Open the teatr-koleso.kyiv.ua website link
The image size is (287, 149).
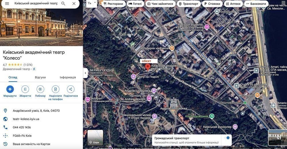(26, 119)
